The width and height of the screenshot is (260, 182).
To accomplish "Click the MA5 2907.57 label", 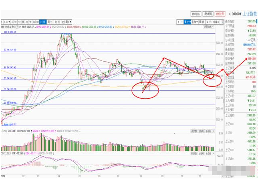I will pos(28,27).
